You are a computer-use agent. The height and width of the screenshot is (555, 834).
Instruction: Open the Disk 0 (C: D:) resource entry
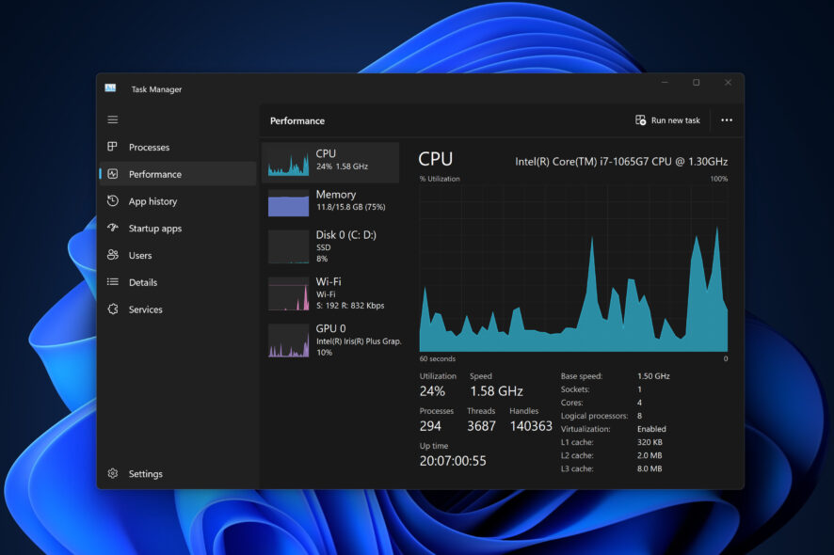[330, 246]
